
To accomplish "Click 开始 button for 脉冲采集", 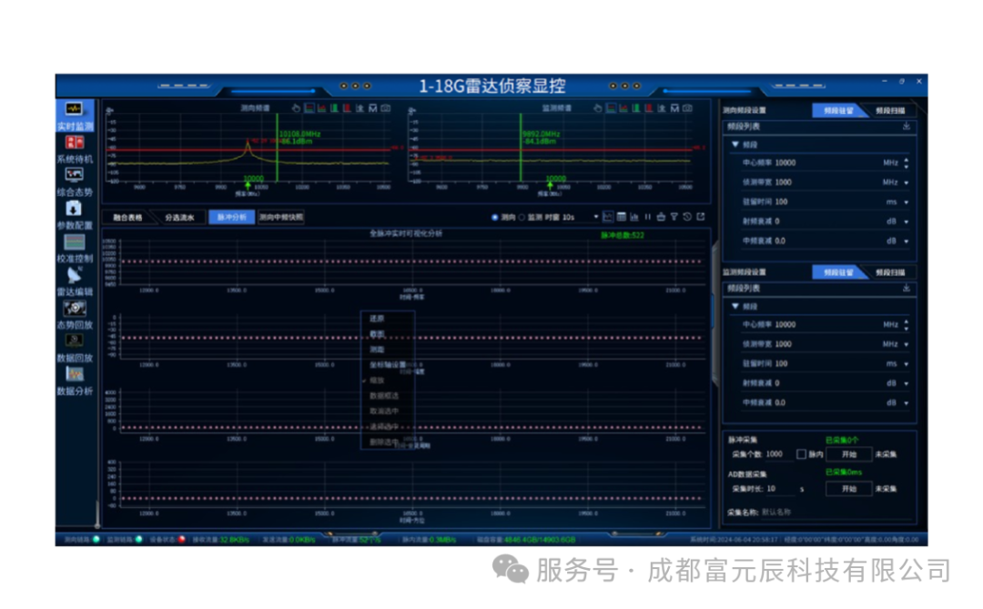I will click(x=849, y=454).
